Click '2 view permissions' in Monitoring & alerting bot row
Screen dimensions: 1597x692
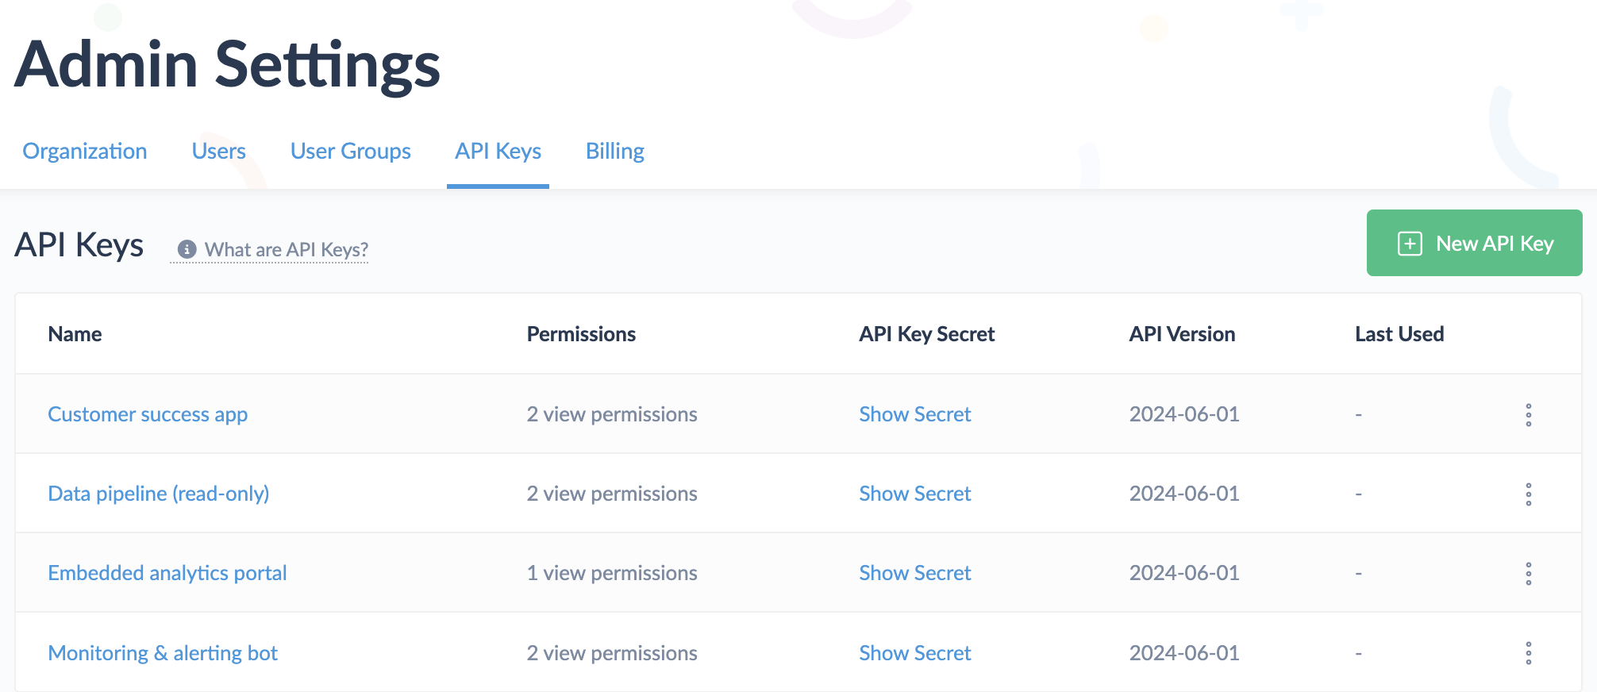coord(612,653)
